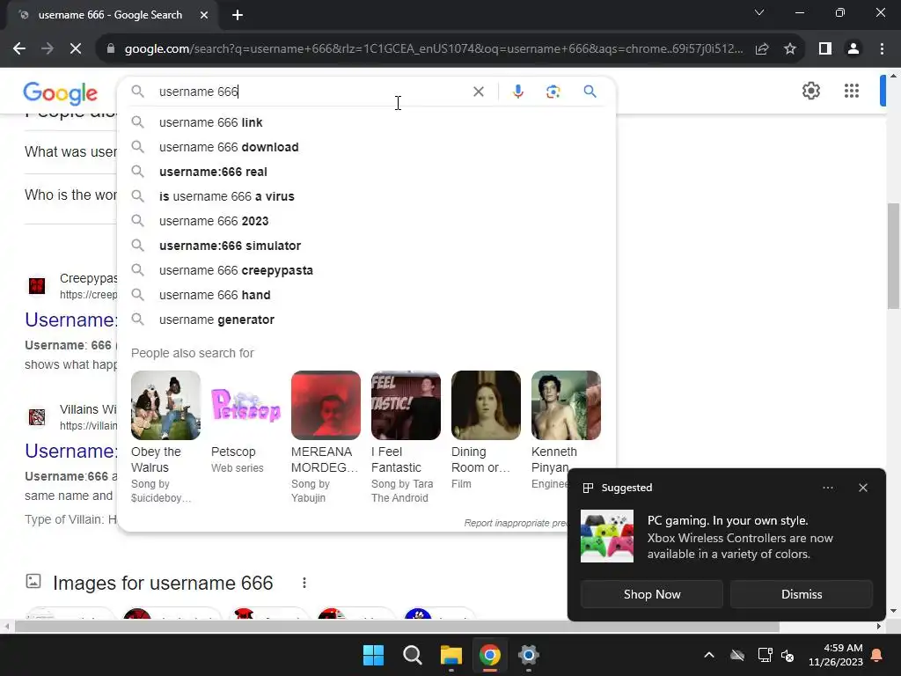Open the Petscop web series card
The width and height of the screenshot is (901, 676).
245,422
